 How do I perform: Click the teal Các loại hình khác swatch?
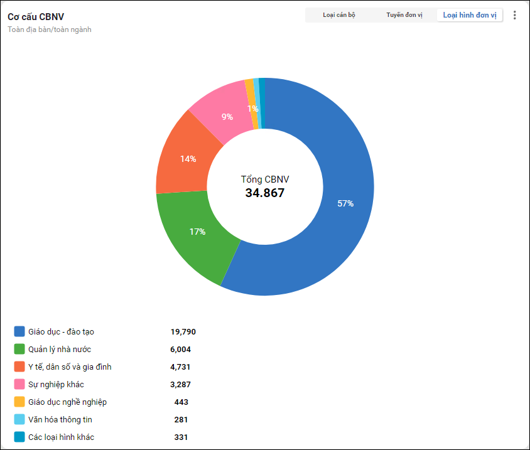click(x=19, y=437)
